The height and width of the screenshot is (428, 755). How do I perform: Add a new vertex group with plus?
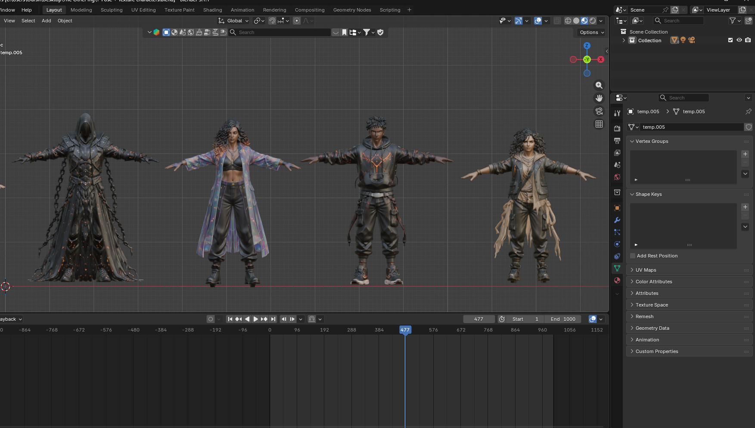745,154
